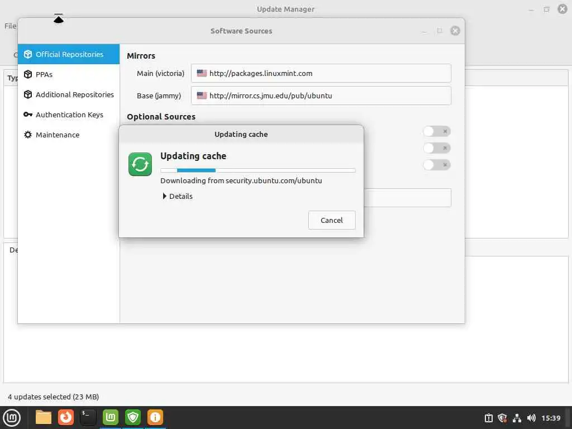
Task: Open the Linux Mint start menu
Action: tap(12, 418)
